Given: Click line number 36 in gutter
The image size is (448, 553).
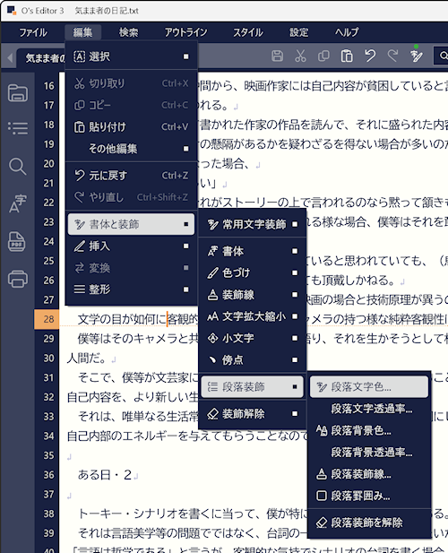Looking at the screenshot, I should (x=48, y=475).
